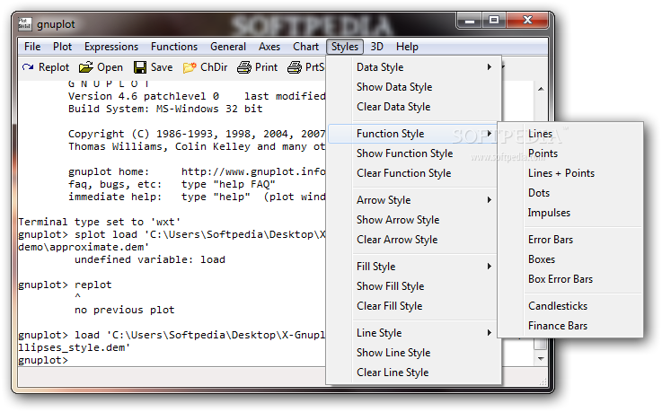Minimize the gnuplot window
This screenshot has width=662, height=412.
pos(470,21)
